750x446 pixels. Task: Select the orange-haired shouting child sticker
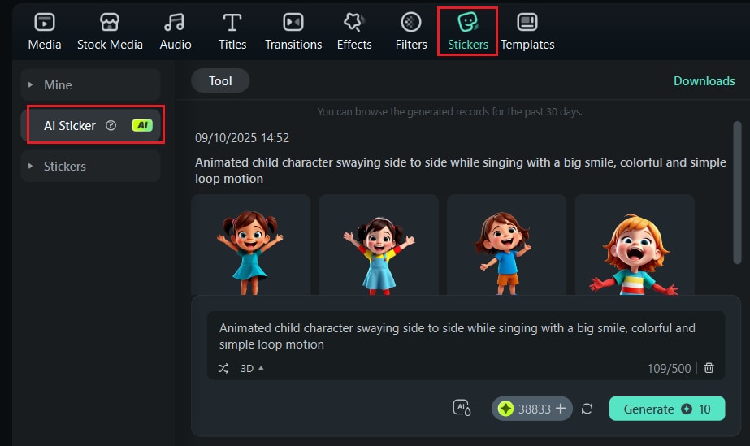pyautogui.click(x=635, y=245)
